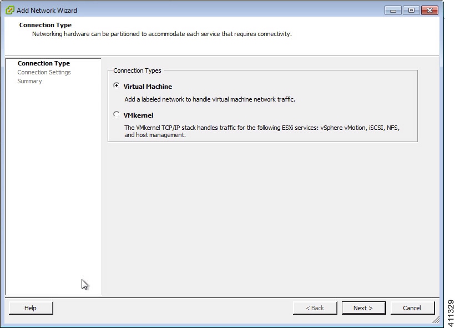455x328 pixels.
Task: Select the Virtual Machine radio button
Action: tap(117, 85)
